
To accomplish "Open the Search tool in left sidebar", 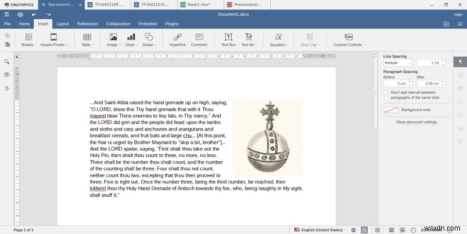I will [6, 62].
